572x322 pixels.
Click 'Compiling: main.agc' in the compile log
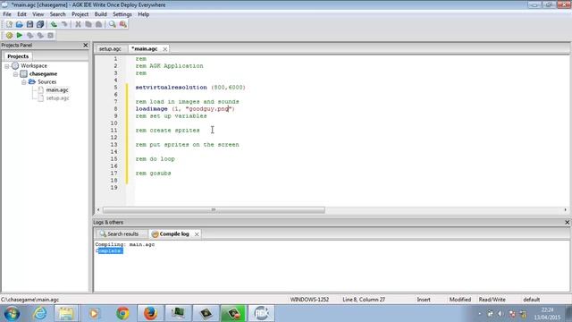pos(125,244)
